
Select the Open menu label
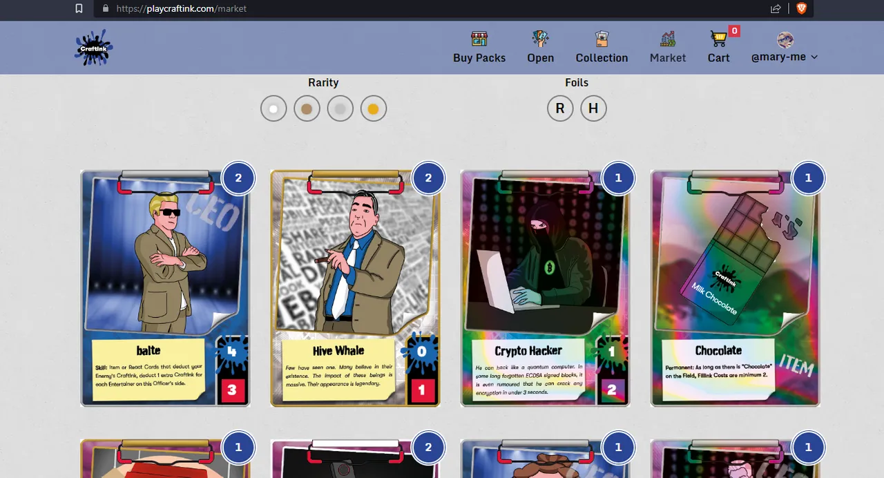point(540,58)
